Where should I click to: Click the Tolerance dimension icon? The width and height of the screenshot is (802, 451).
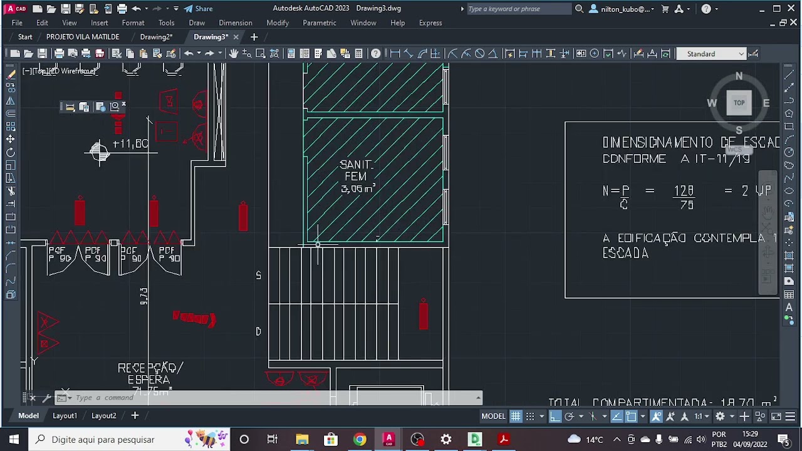coord(581,54)
